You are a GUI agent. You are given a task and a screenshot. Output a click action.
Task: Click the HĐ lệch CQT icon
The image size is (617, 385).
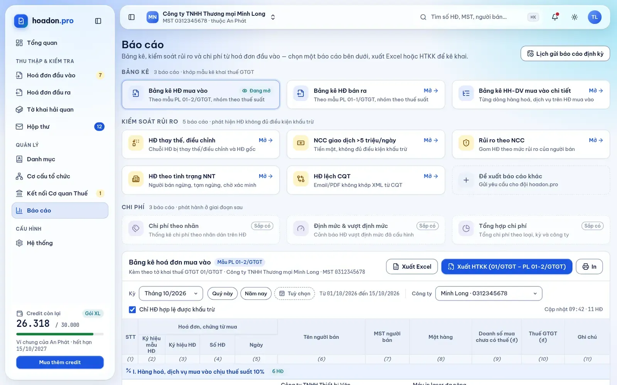tap(301, 179)
